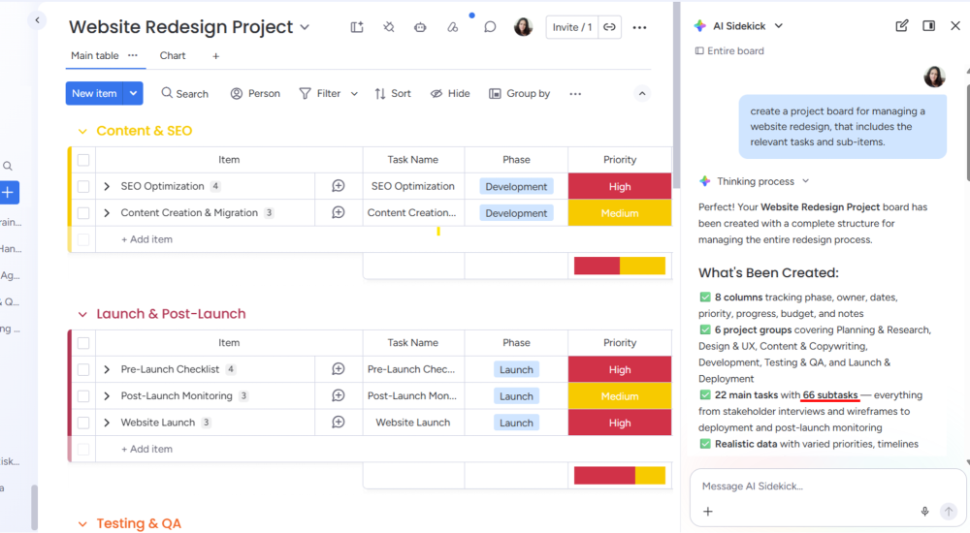The image size is (970, 533).
Task: Collapse the Content & SEO group
Action: tap(81, 131)
